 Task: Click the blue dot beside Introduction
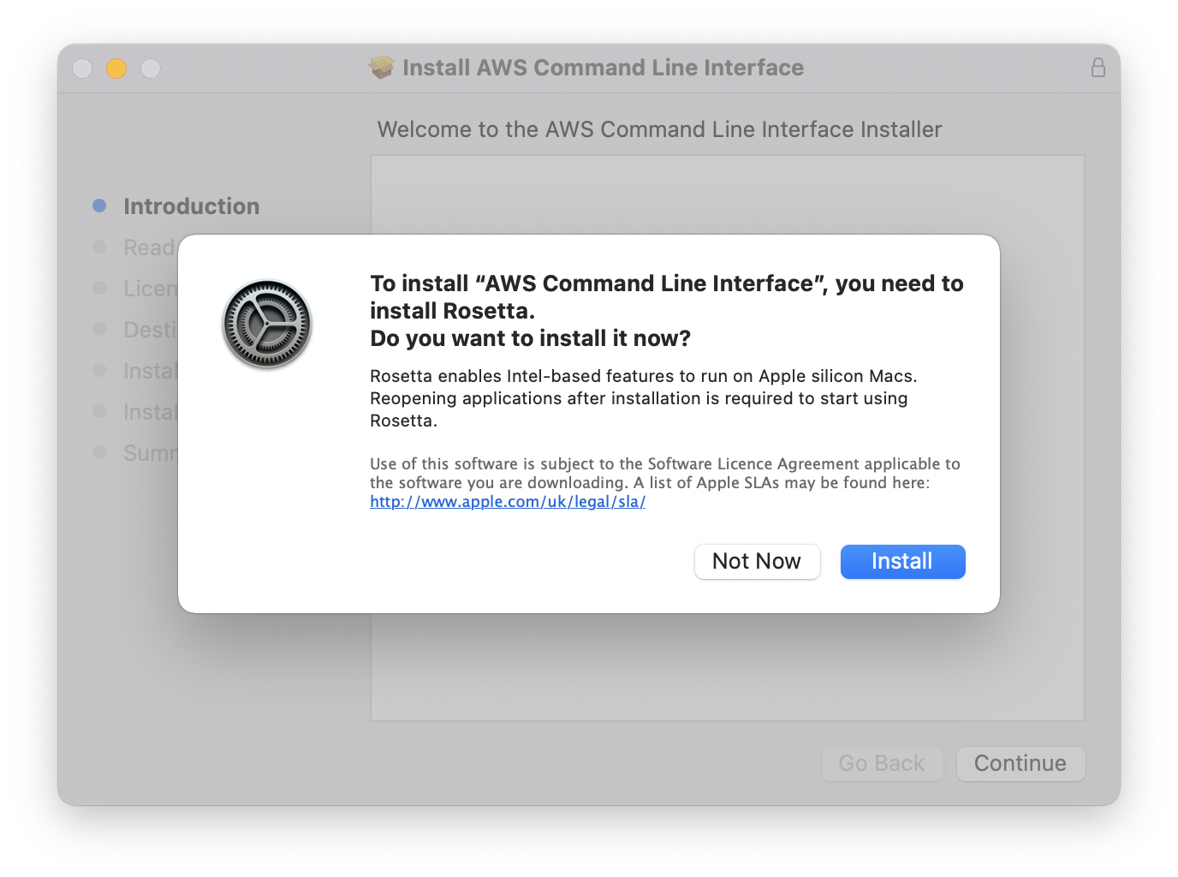(98, 205)
